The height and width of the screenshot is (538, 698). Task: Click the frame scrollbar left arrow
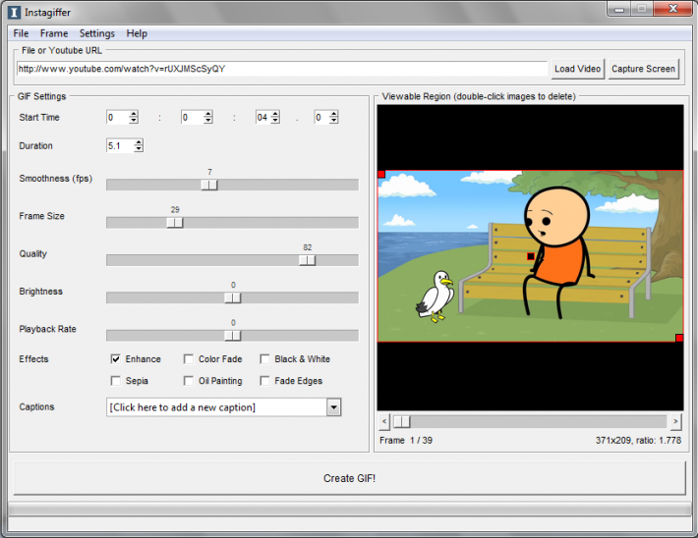[x=384, y=421]
